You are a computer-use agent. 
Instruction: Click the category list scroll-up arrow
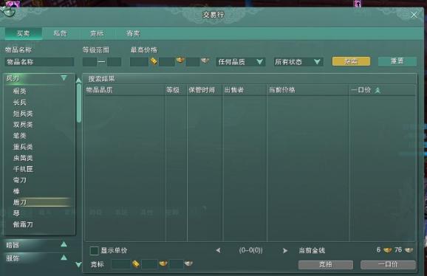tap(79, 80)
